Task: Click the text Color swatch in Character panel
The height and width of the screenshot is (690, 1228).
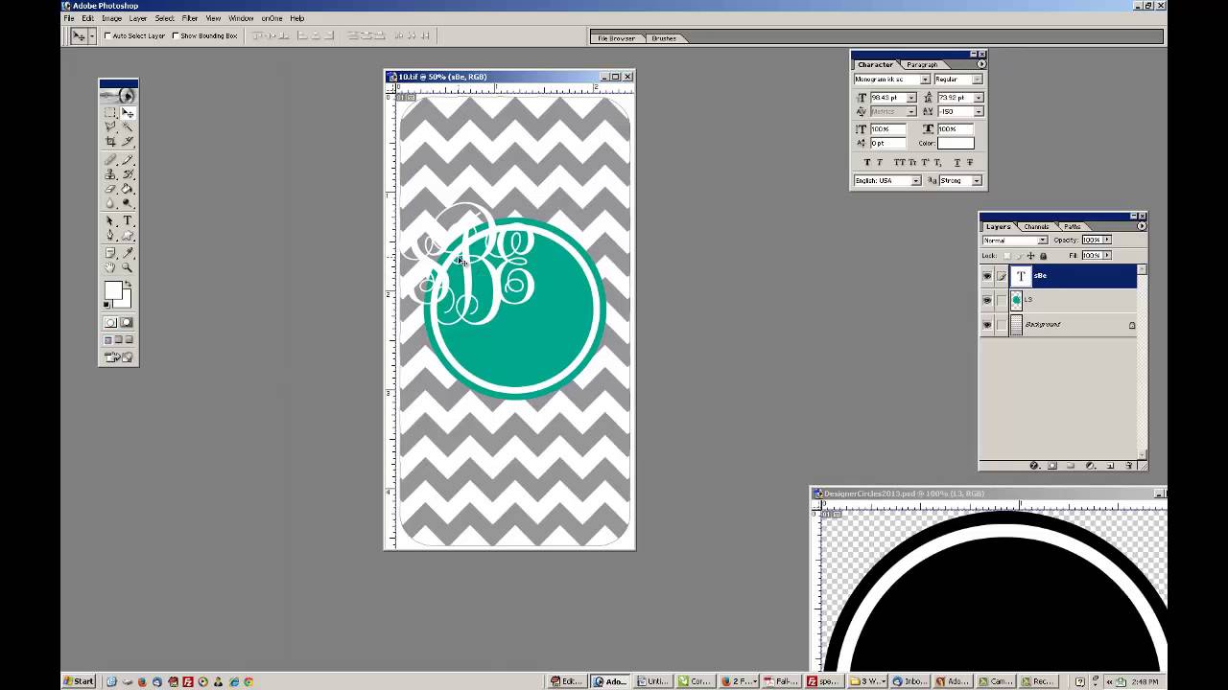Action: click(956, 143)
